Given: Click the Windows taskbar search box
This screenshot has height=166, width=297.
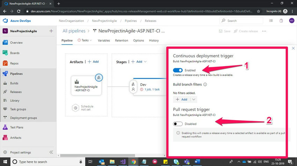Looking at the screenshot, I should (x=48, y=162).
